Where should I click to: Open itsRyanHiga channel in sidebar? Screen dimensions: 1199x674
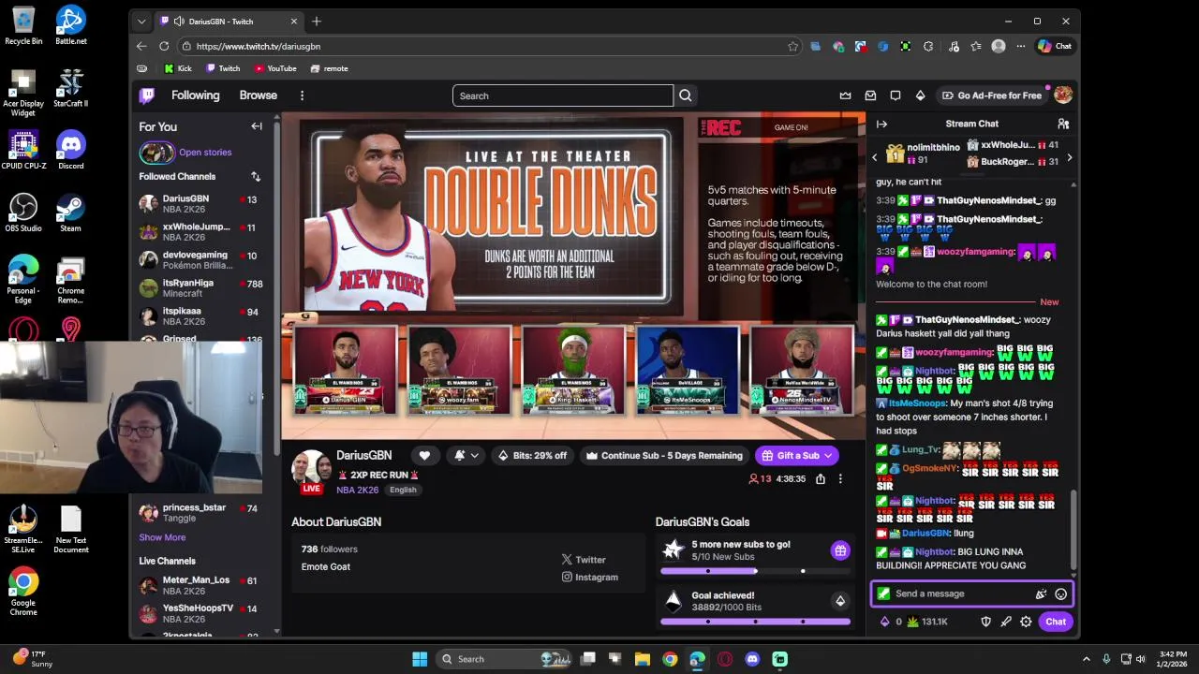[x=200, y=288]
